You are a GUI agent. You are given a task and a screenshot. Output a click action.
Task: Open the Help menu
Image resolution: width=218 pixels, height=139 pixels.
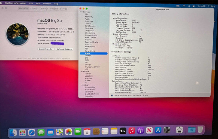tap(56, 4)
